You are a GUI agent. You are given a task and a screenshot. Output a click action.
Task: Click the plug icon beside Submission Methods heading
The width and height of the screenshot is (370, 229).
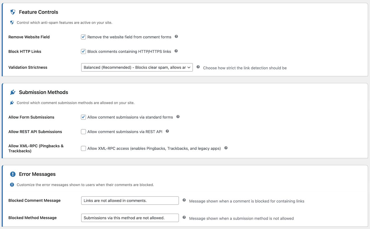click(x=12, y=92)
